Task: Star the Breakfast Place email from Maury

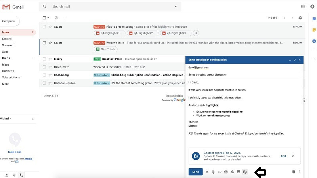Action: 50,59
